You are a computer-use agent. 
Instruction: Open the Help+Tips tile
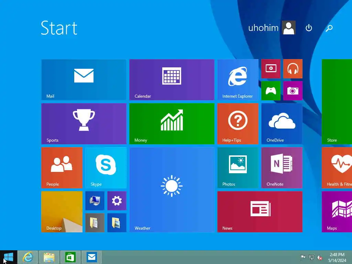click(x=238, y=124)
